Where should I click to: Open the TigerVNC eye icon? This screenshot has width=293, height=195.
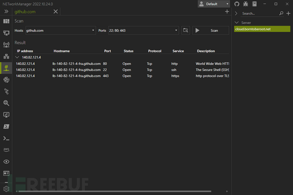tap(6, 162)
